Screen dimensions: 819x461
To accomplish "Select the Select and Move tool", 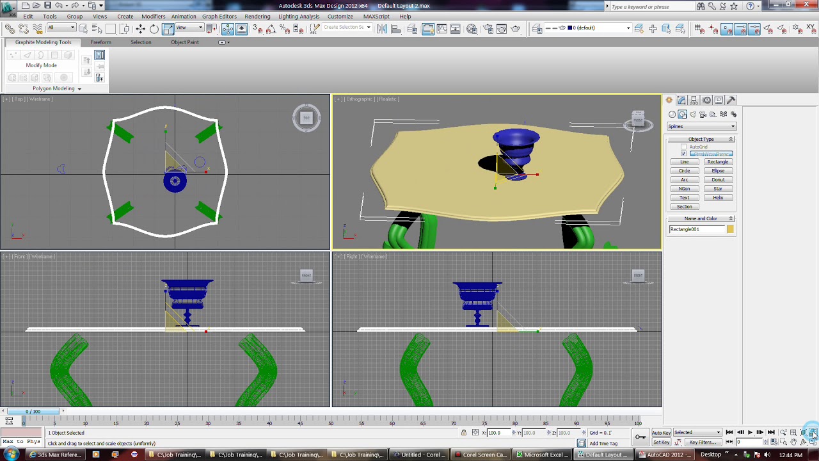I will click(140, 29).
